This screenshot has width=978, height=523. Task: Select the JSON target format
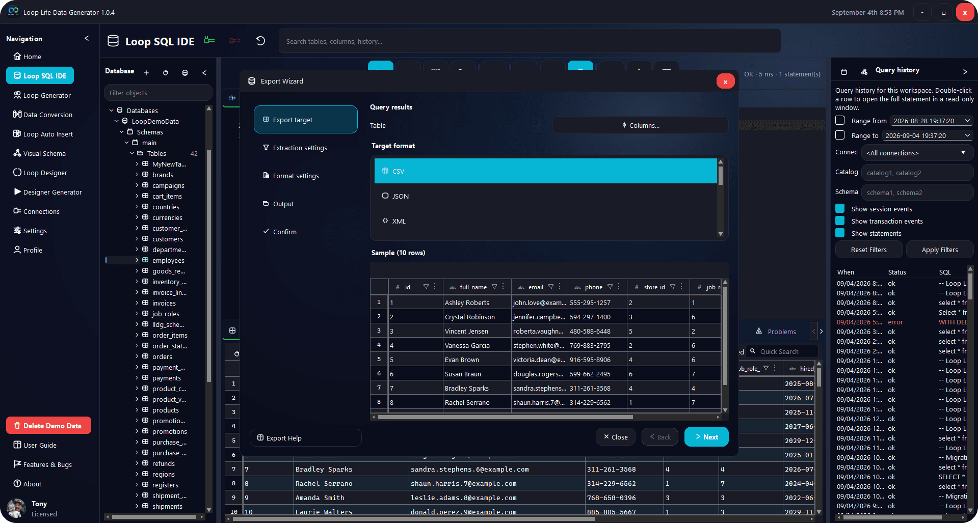[545, 196]
